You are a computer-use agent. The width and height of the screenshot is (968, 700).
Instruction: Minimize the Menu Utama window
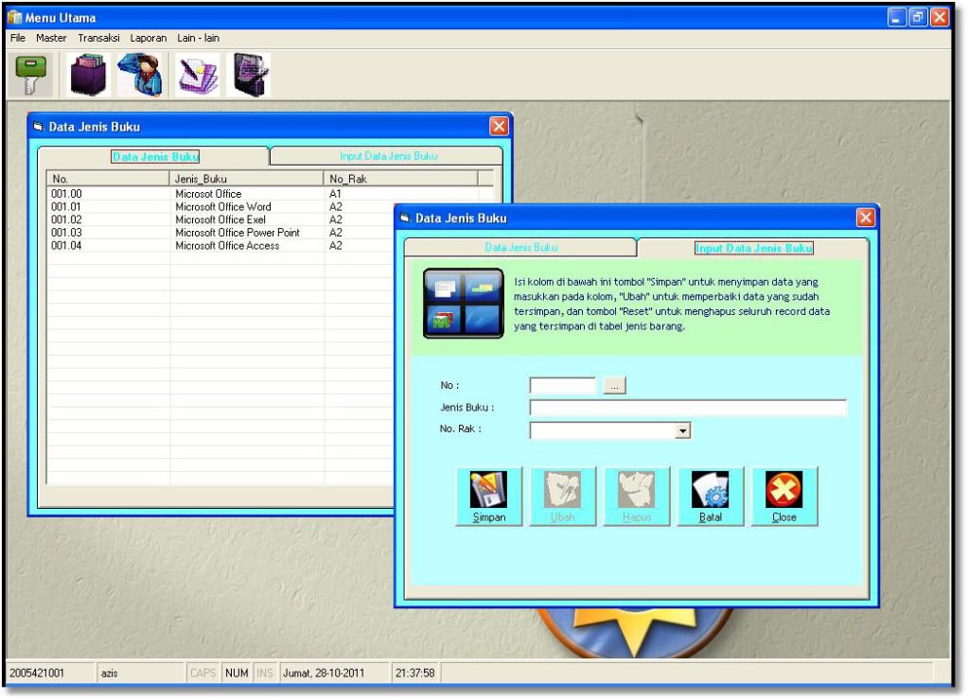coord(897,17)
